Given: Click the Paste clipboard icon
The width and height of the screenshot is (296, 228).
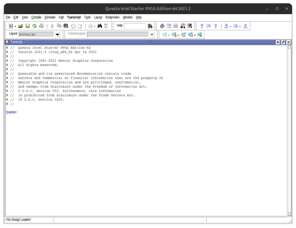Looking at the screenshot, I should 66,26.
